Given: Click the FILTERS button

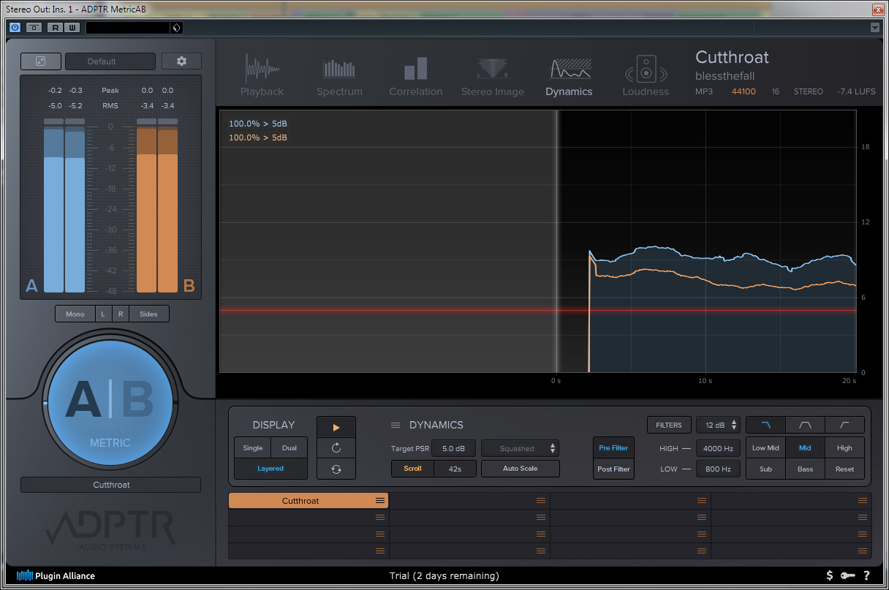Looking at the screenshot, I should tap(668, 425).
